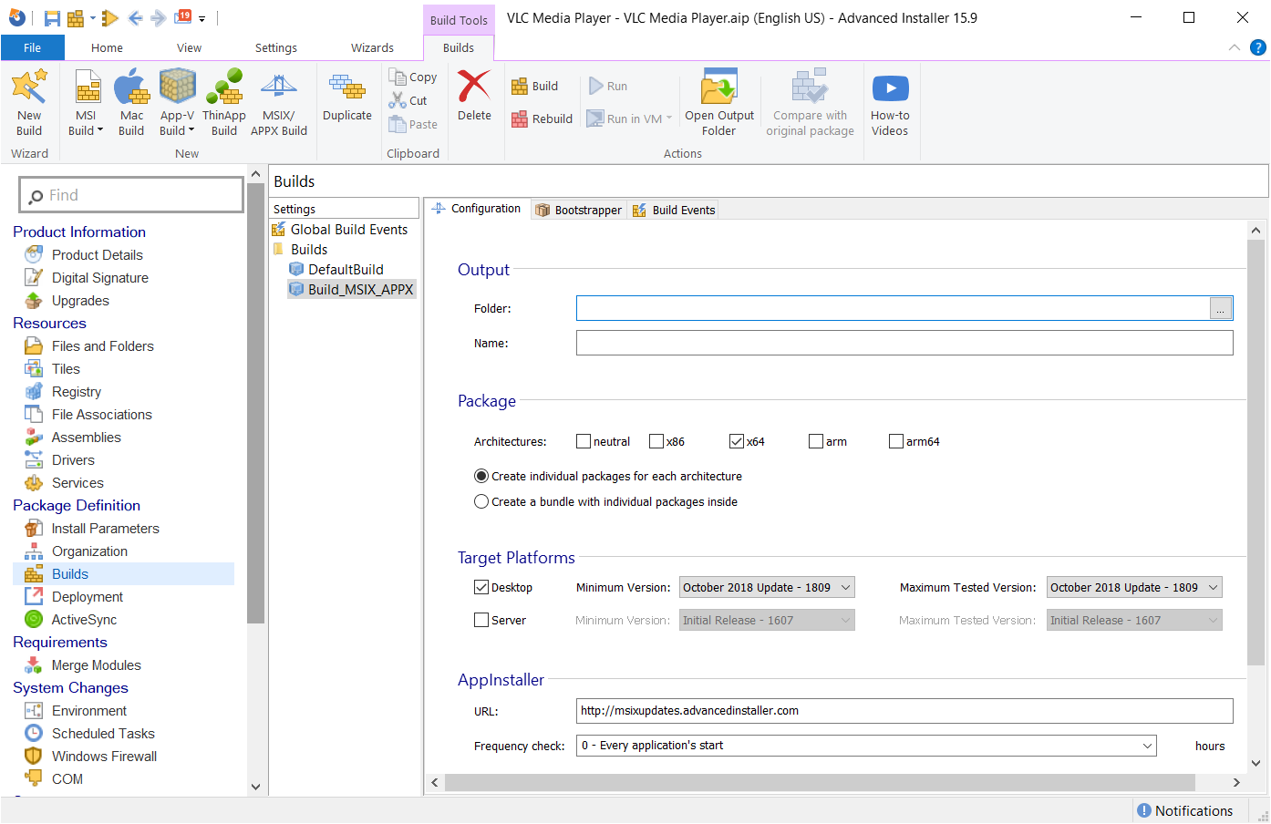Switch to the Home ribbon tab
Screen dimensions: 1271x824
(x=107, y=48)
